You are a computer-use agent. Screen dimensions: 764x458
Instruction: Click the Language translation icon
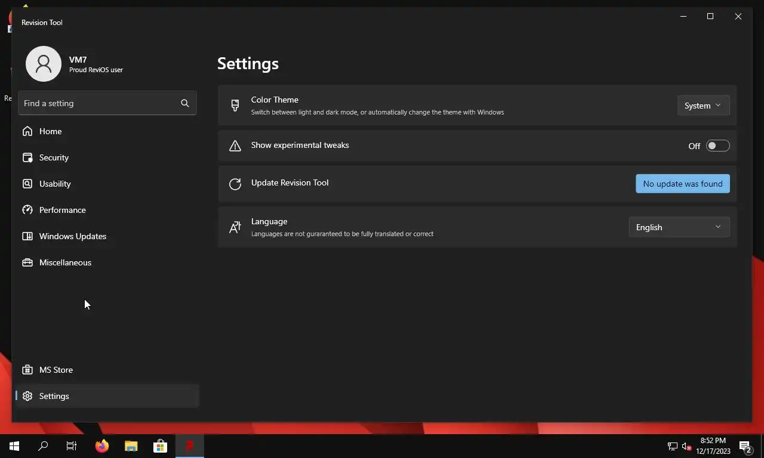coord(235,227)
